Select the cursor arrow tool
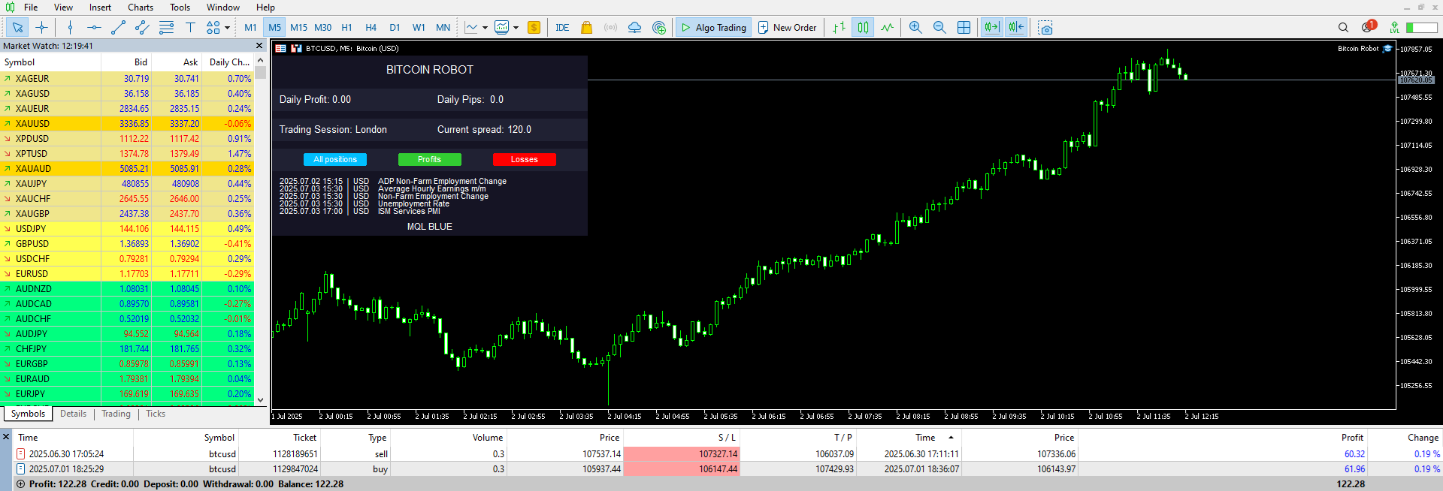Image resolution: width=1443 pixels, height=491 pixels. click(17, 28)
